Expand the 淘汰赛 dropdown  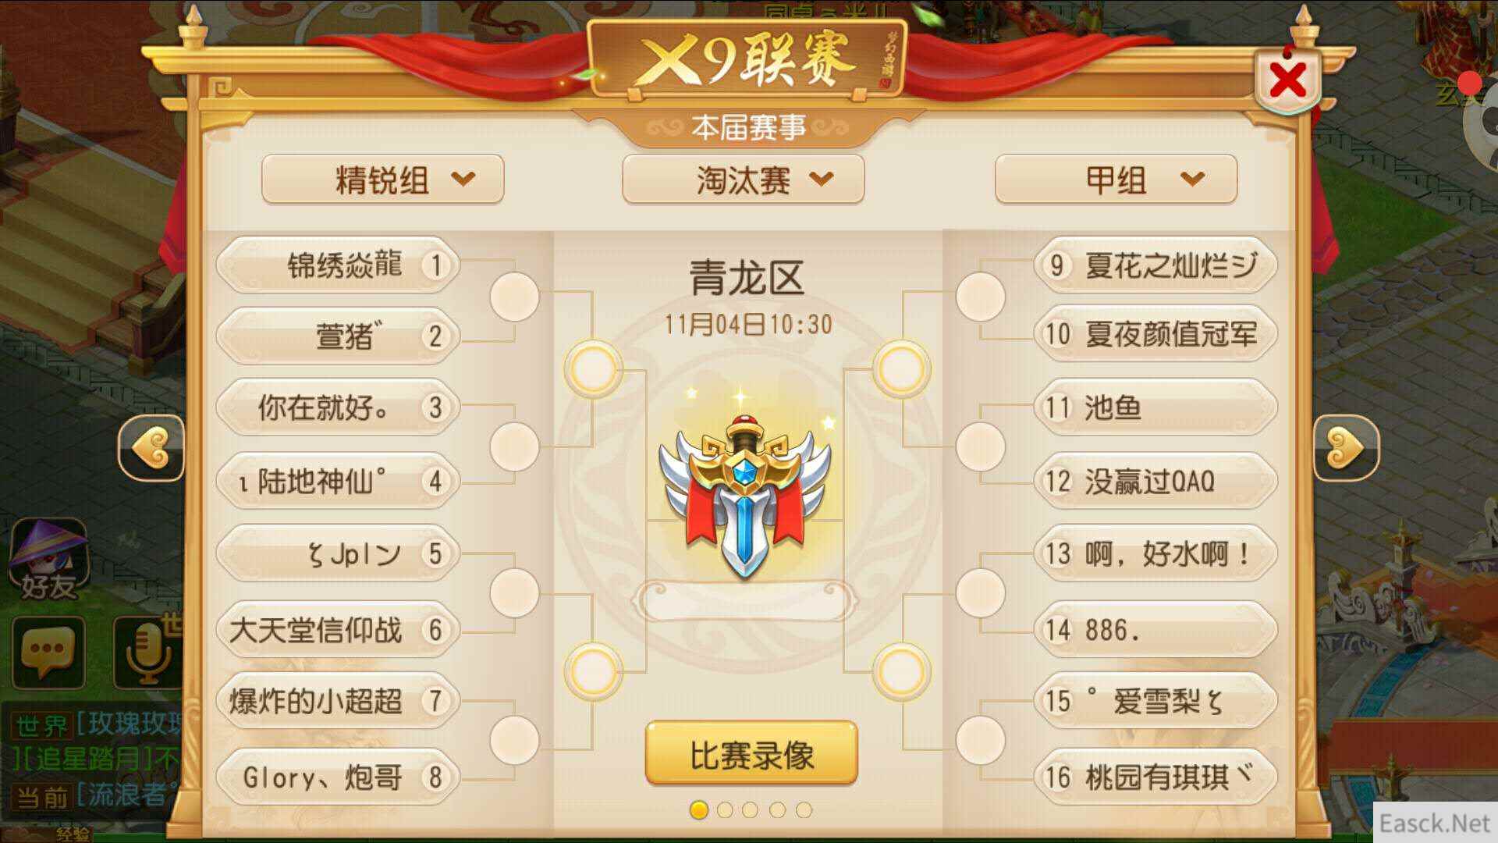coord(744,180)
